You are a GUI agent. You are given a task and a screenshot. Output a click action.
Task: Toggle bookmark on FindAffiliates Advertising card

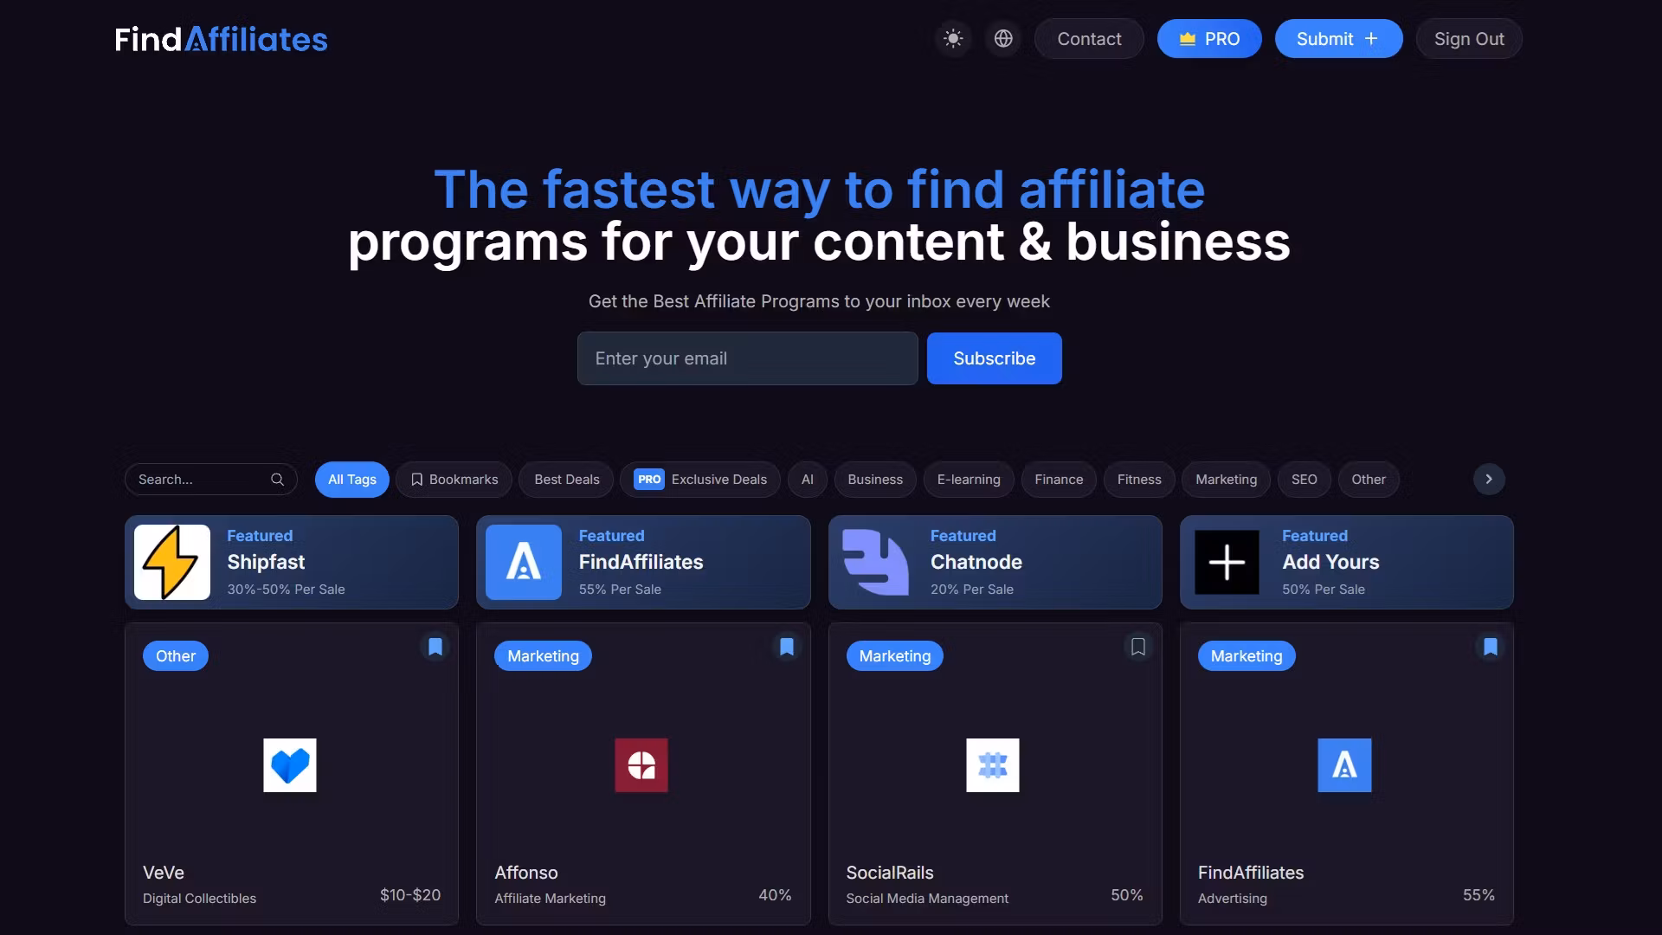1491,647
